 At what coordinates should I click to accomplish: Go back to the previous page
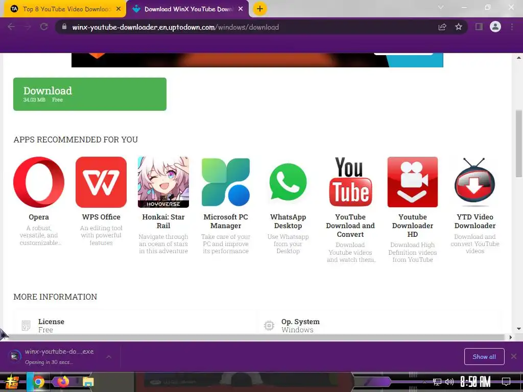tap(11, 27)
